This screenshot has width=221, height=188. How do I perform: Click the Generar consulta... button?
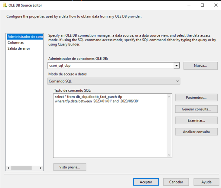click(196, 109)
